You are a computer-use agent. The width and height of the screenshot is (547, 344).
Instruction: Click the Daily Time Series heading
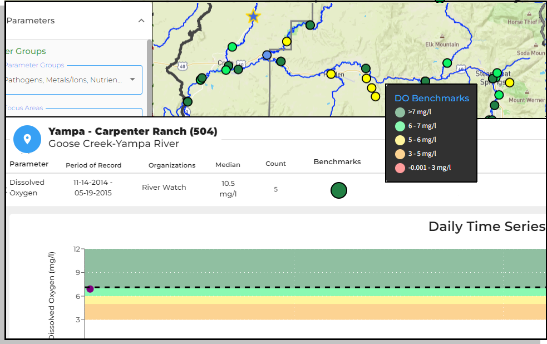click(x=486, y=227)
